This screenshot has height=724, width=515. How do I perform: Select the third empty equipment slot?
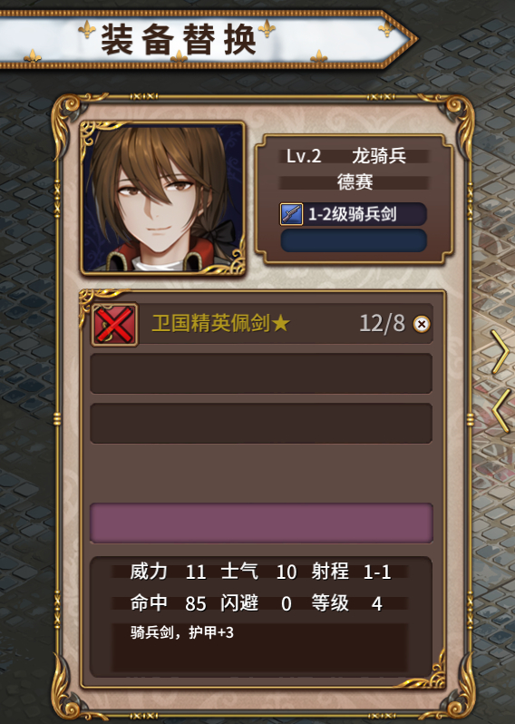pos(261,424)
